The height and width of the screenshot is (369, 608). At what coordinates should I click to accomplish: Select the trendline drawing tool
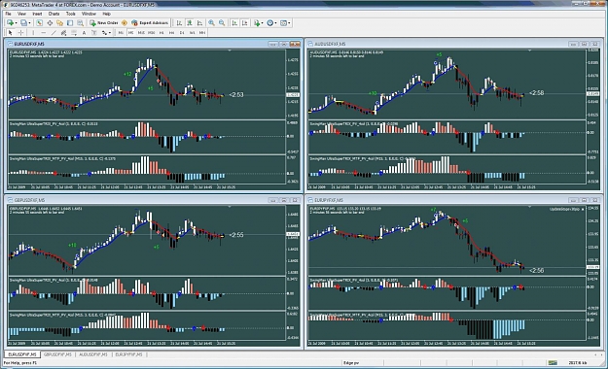54,32
